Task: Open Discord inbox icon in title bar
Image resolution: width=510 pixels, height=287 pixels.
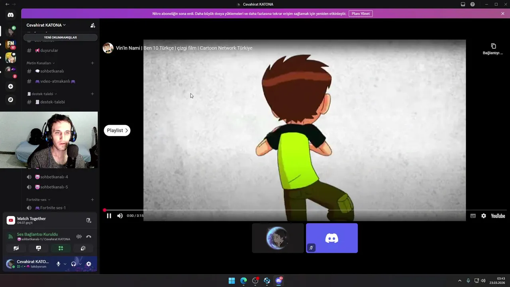Action: coord(463,4)
